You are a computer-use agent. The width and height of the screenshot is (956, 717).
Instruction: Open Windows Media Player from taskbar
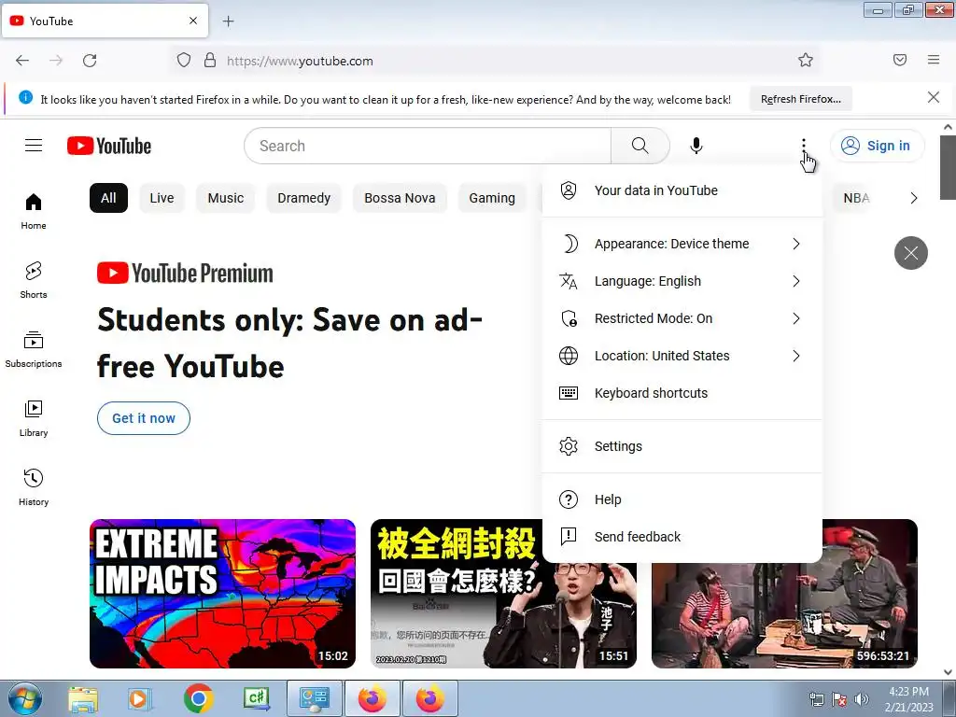click(x=139, y=698)
